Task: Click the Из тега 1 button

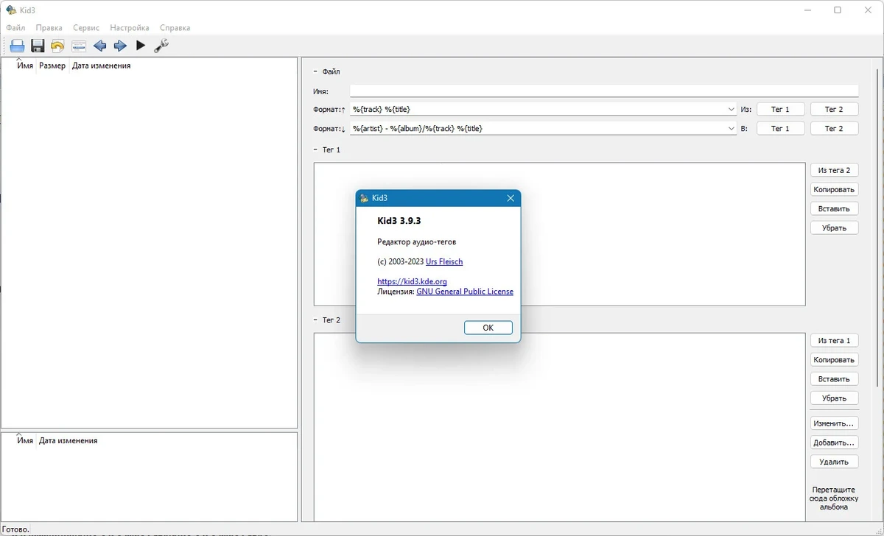Action: 834,340
